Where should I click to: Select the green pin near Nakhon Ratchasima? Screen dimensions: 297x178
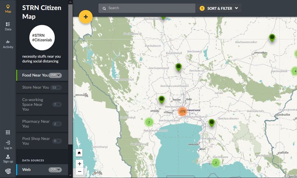pyautogui.click(x=272, y=37)
